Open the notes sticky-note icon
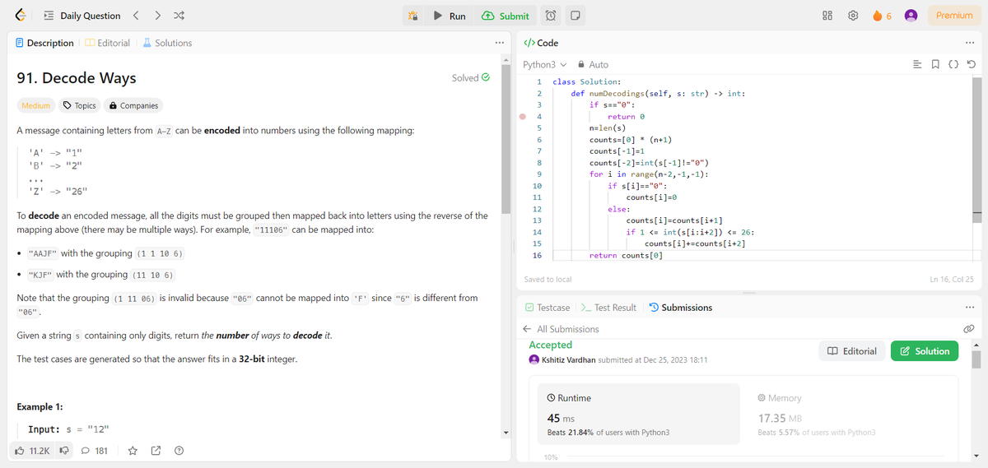 [575, 16]
